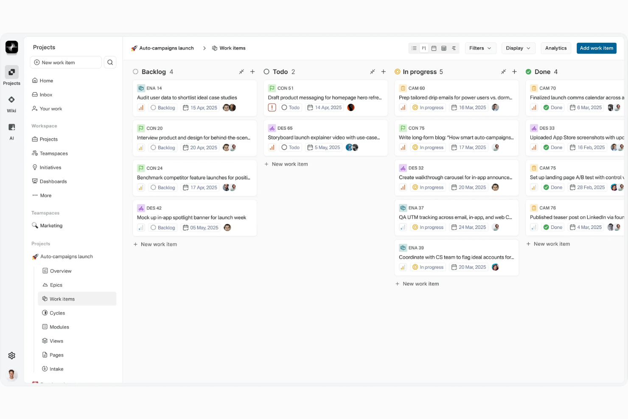The image size is (628, 419).
Task: Open the Display dropdown
Action: (x=518, y=48)
